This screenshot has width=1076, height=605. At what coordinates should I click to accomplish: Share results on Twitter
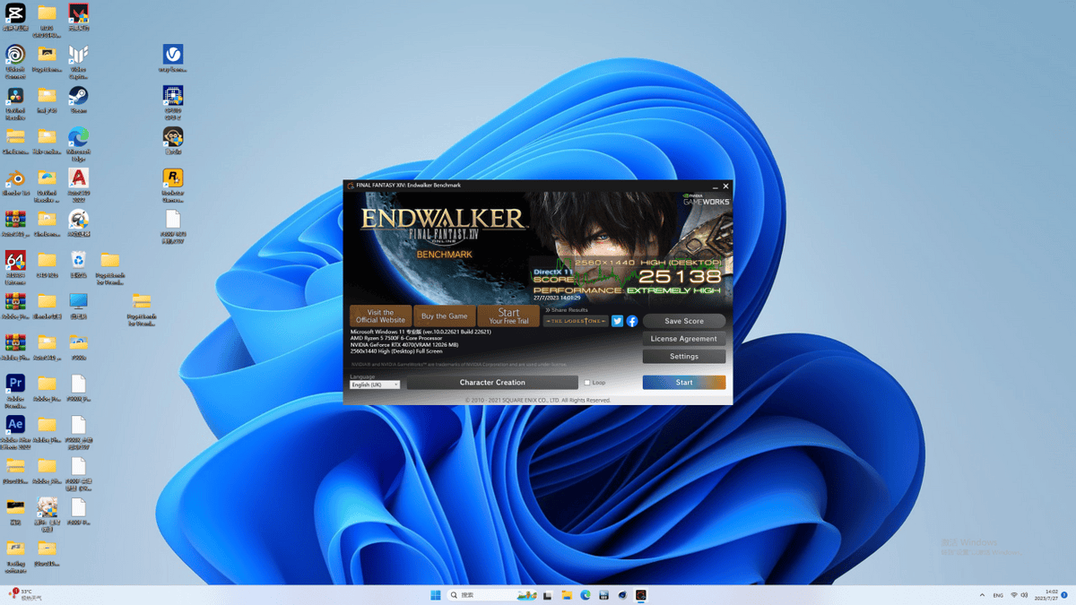[617, 321]
